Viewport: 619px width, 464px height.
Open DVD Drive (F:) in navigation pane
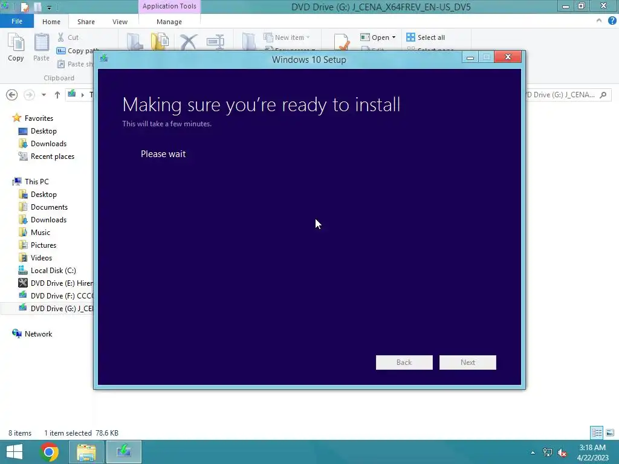pos(56,295)
